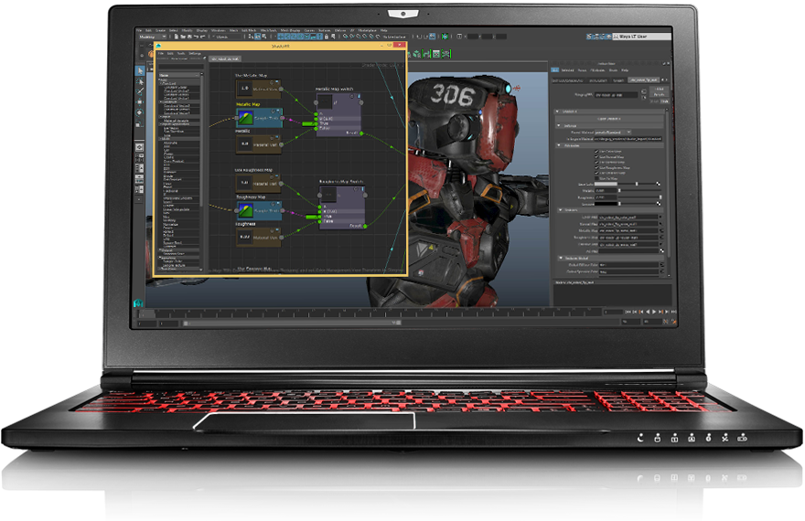Click the New Scene icon in Maya toolbar
The image size is (805, 521).
click(x=176, y=37)
